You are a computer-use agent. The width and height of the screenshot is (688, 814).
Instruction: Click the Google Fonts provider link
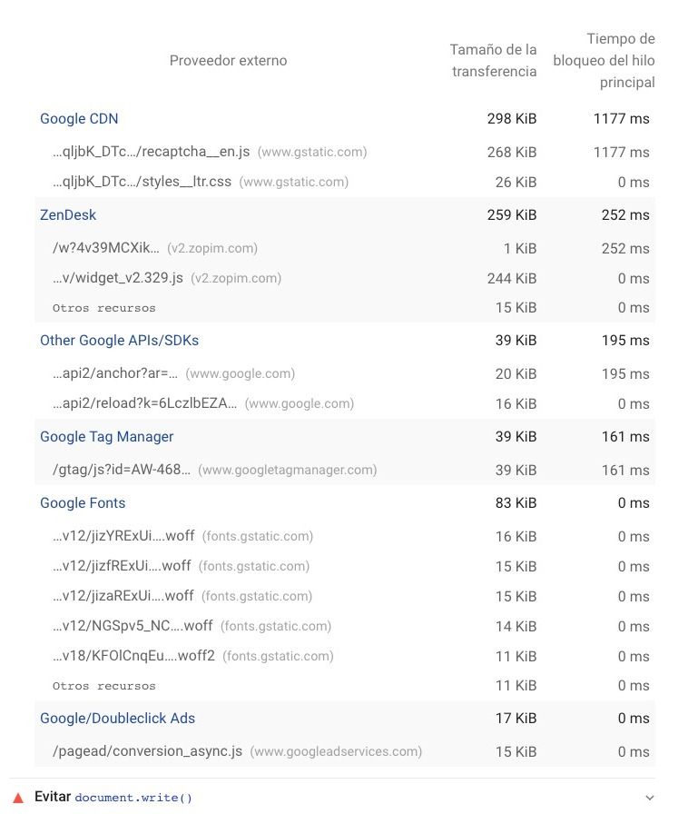(x=83, y=503)
